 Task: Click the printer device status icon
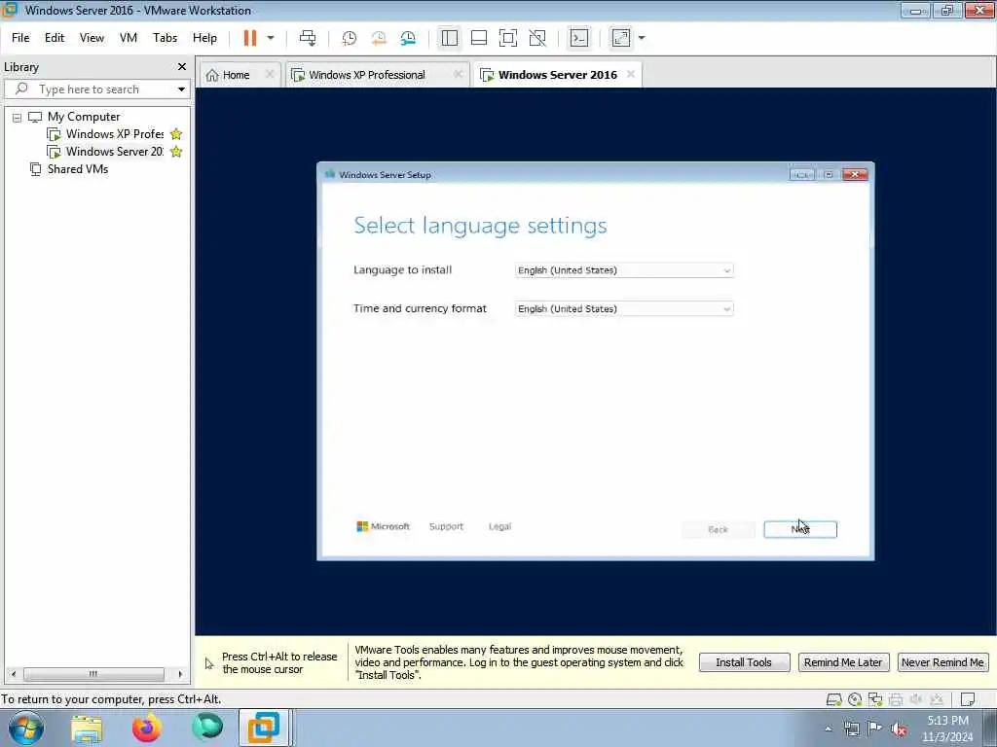(x=896, y=700)
